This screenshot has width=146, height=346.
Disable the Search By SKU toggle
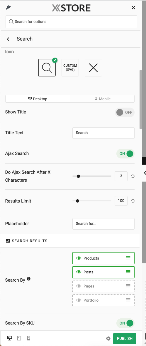tap(125, 323)
